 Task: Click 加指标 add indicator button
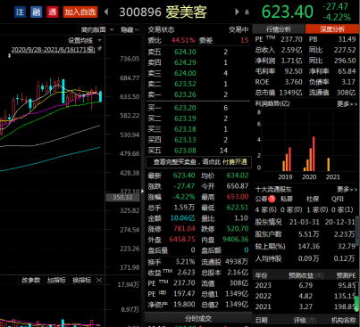tap(56, 280)
